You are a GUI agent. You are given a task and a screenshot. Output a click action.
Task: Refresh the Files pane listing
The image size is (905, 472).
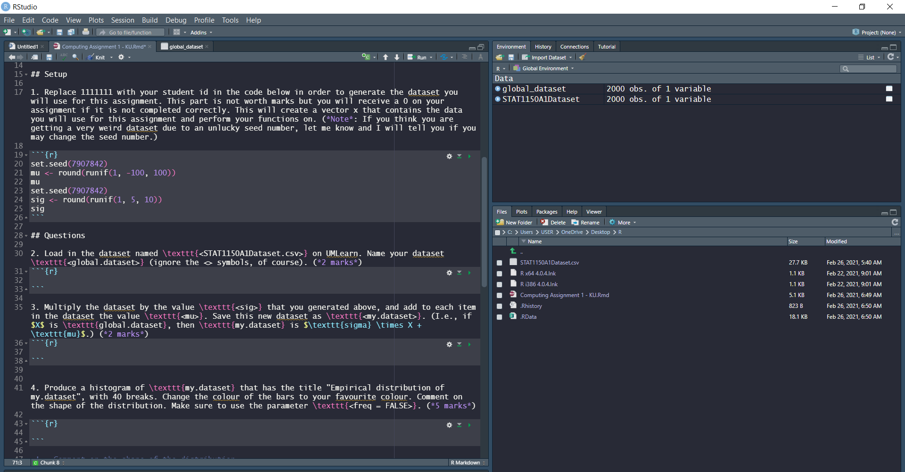tap(895, 222)
